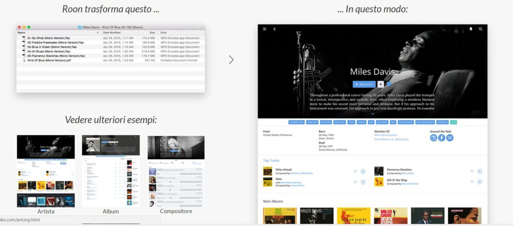Open the hamburger menu in Roon view

[265, 29]
